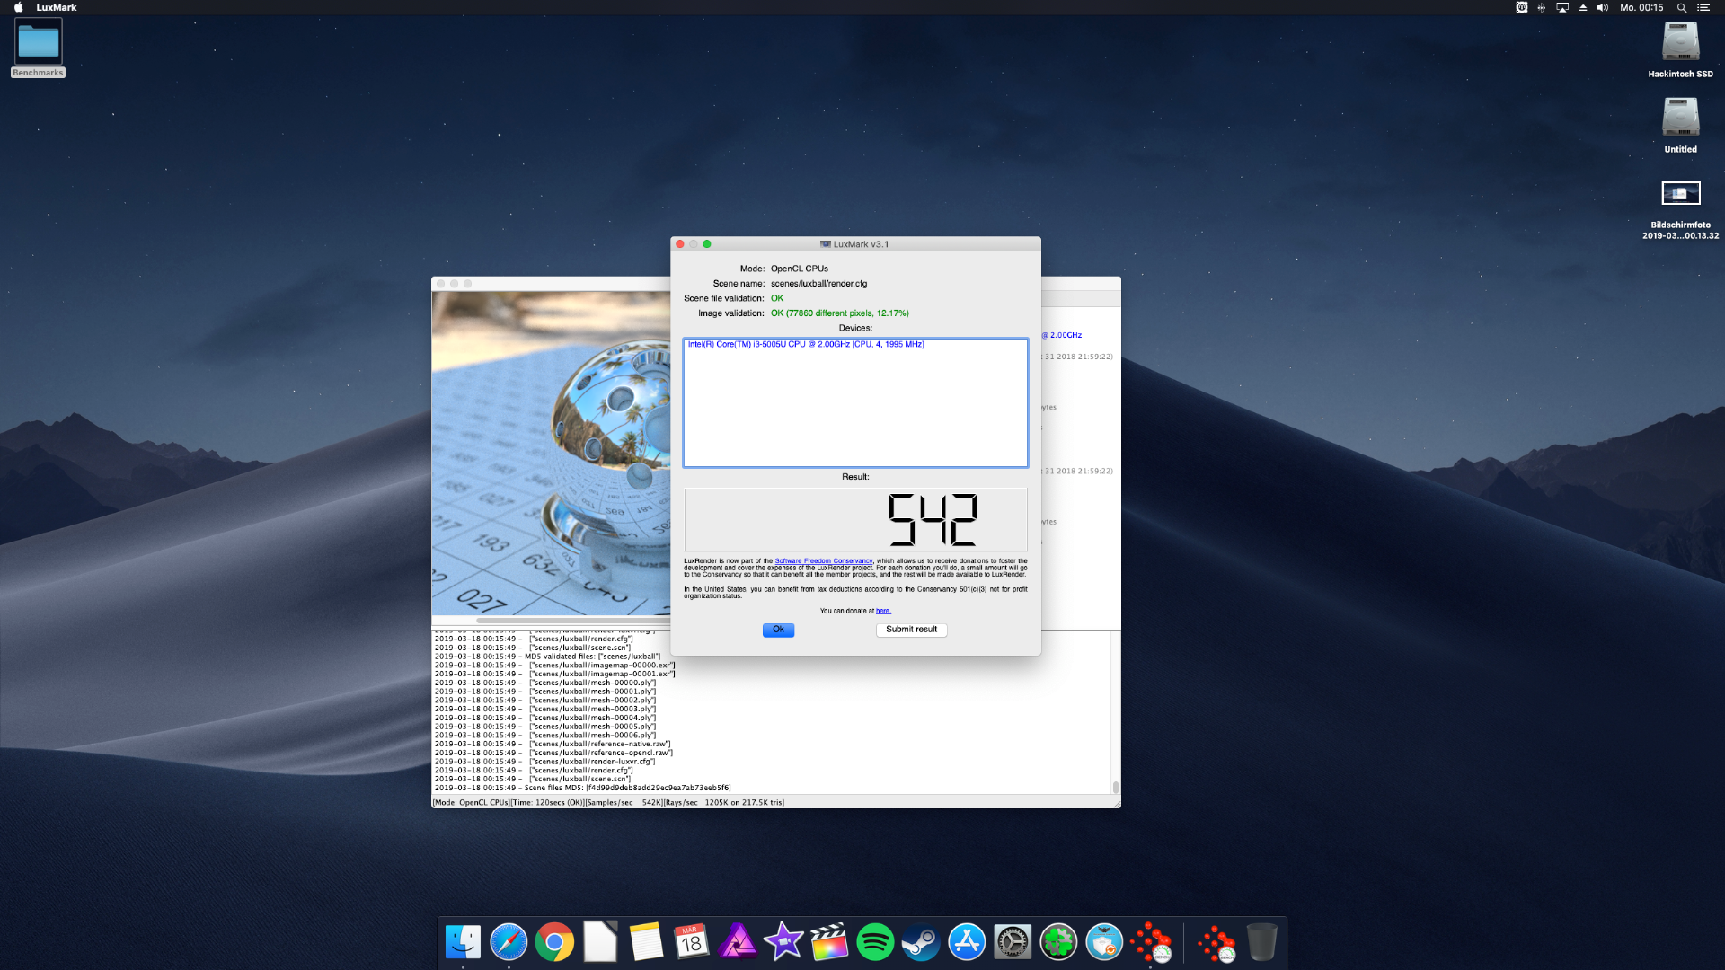Click the donate 'here' link

883,611
